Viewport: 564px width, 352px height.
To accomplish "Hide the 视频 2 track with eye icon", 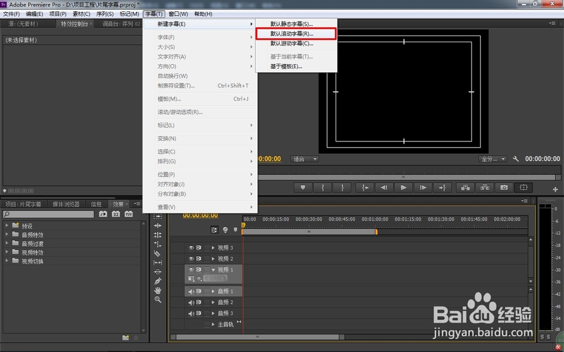I will (x=191, y=259).
